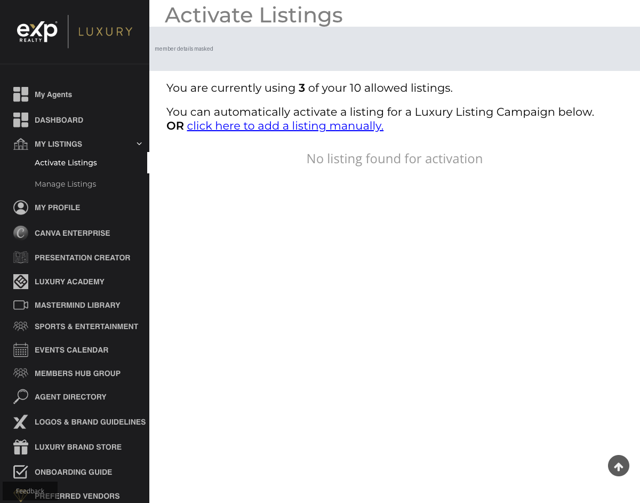
Task: Open LOGOS & BRAND GUIDELINES menu item
Action: click(90, 422)
